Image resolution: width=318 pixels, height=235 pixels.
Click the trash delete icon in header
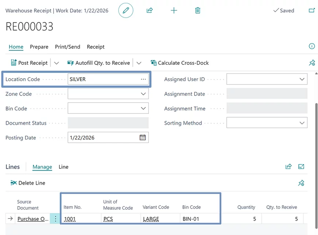pos(198,11)
